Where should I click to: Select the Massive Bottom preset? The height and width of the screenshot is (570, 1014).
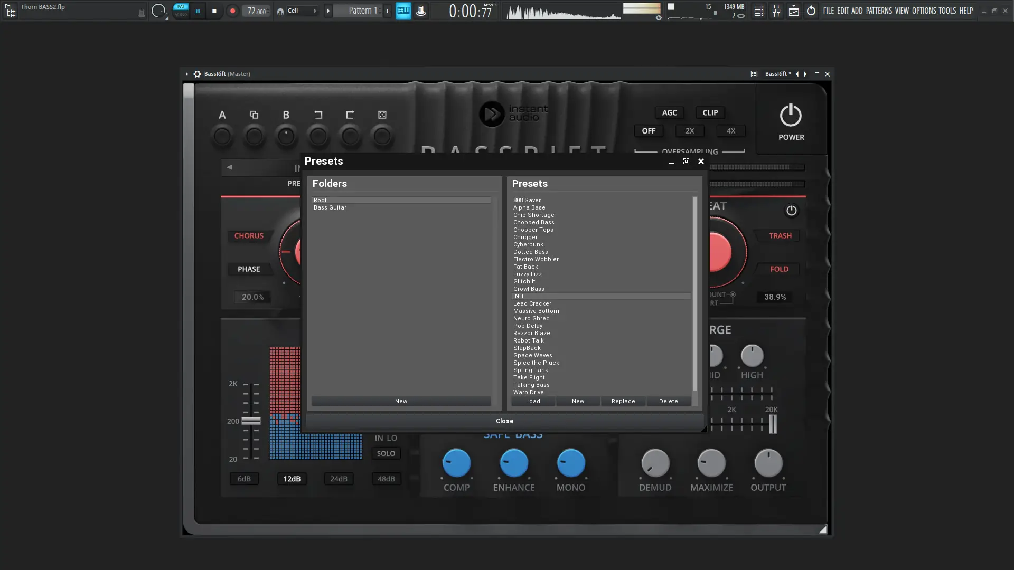536,311
